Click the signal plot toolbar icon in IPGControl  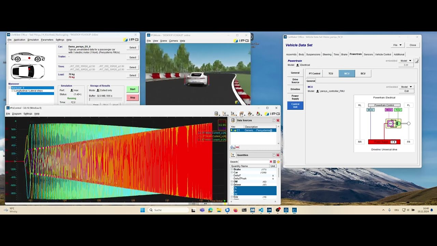point(250,114)
